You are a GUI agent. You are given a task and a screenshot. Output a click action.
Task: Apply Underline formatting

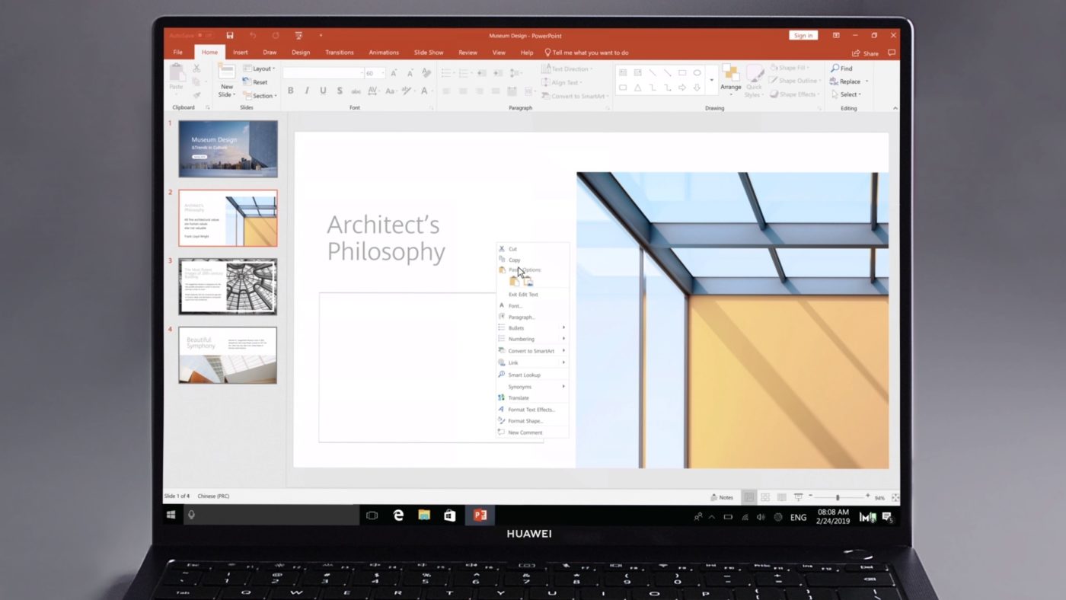click(323, 91)
